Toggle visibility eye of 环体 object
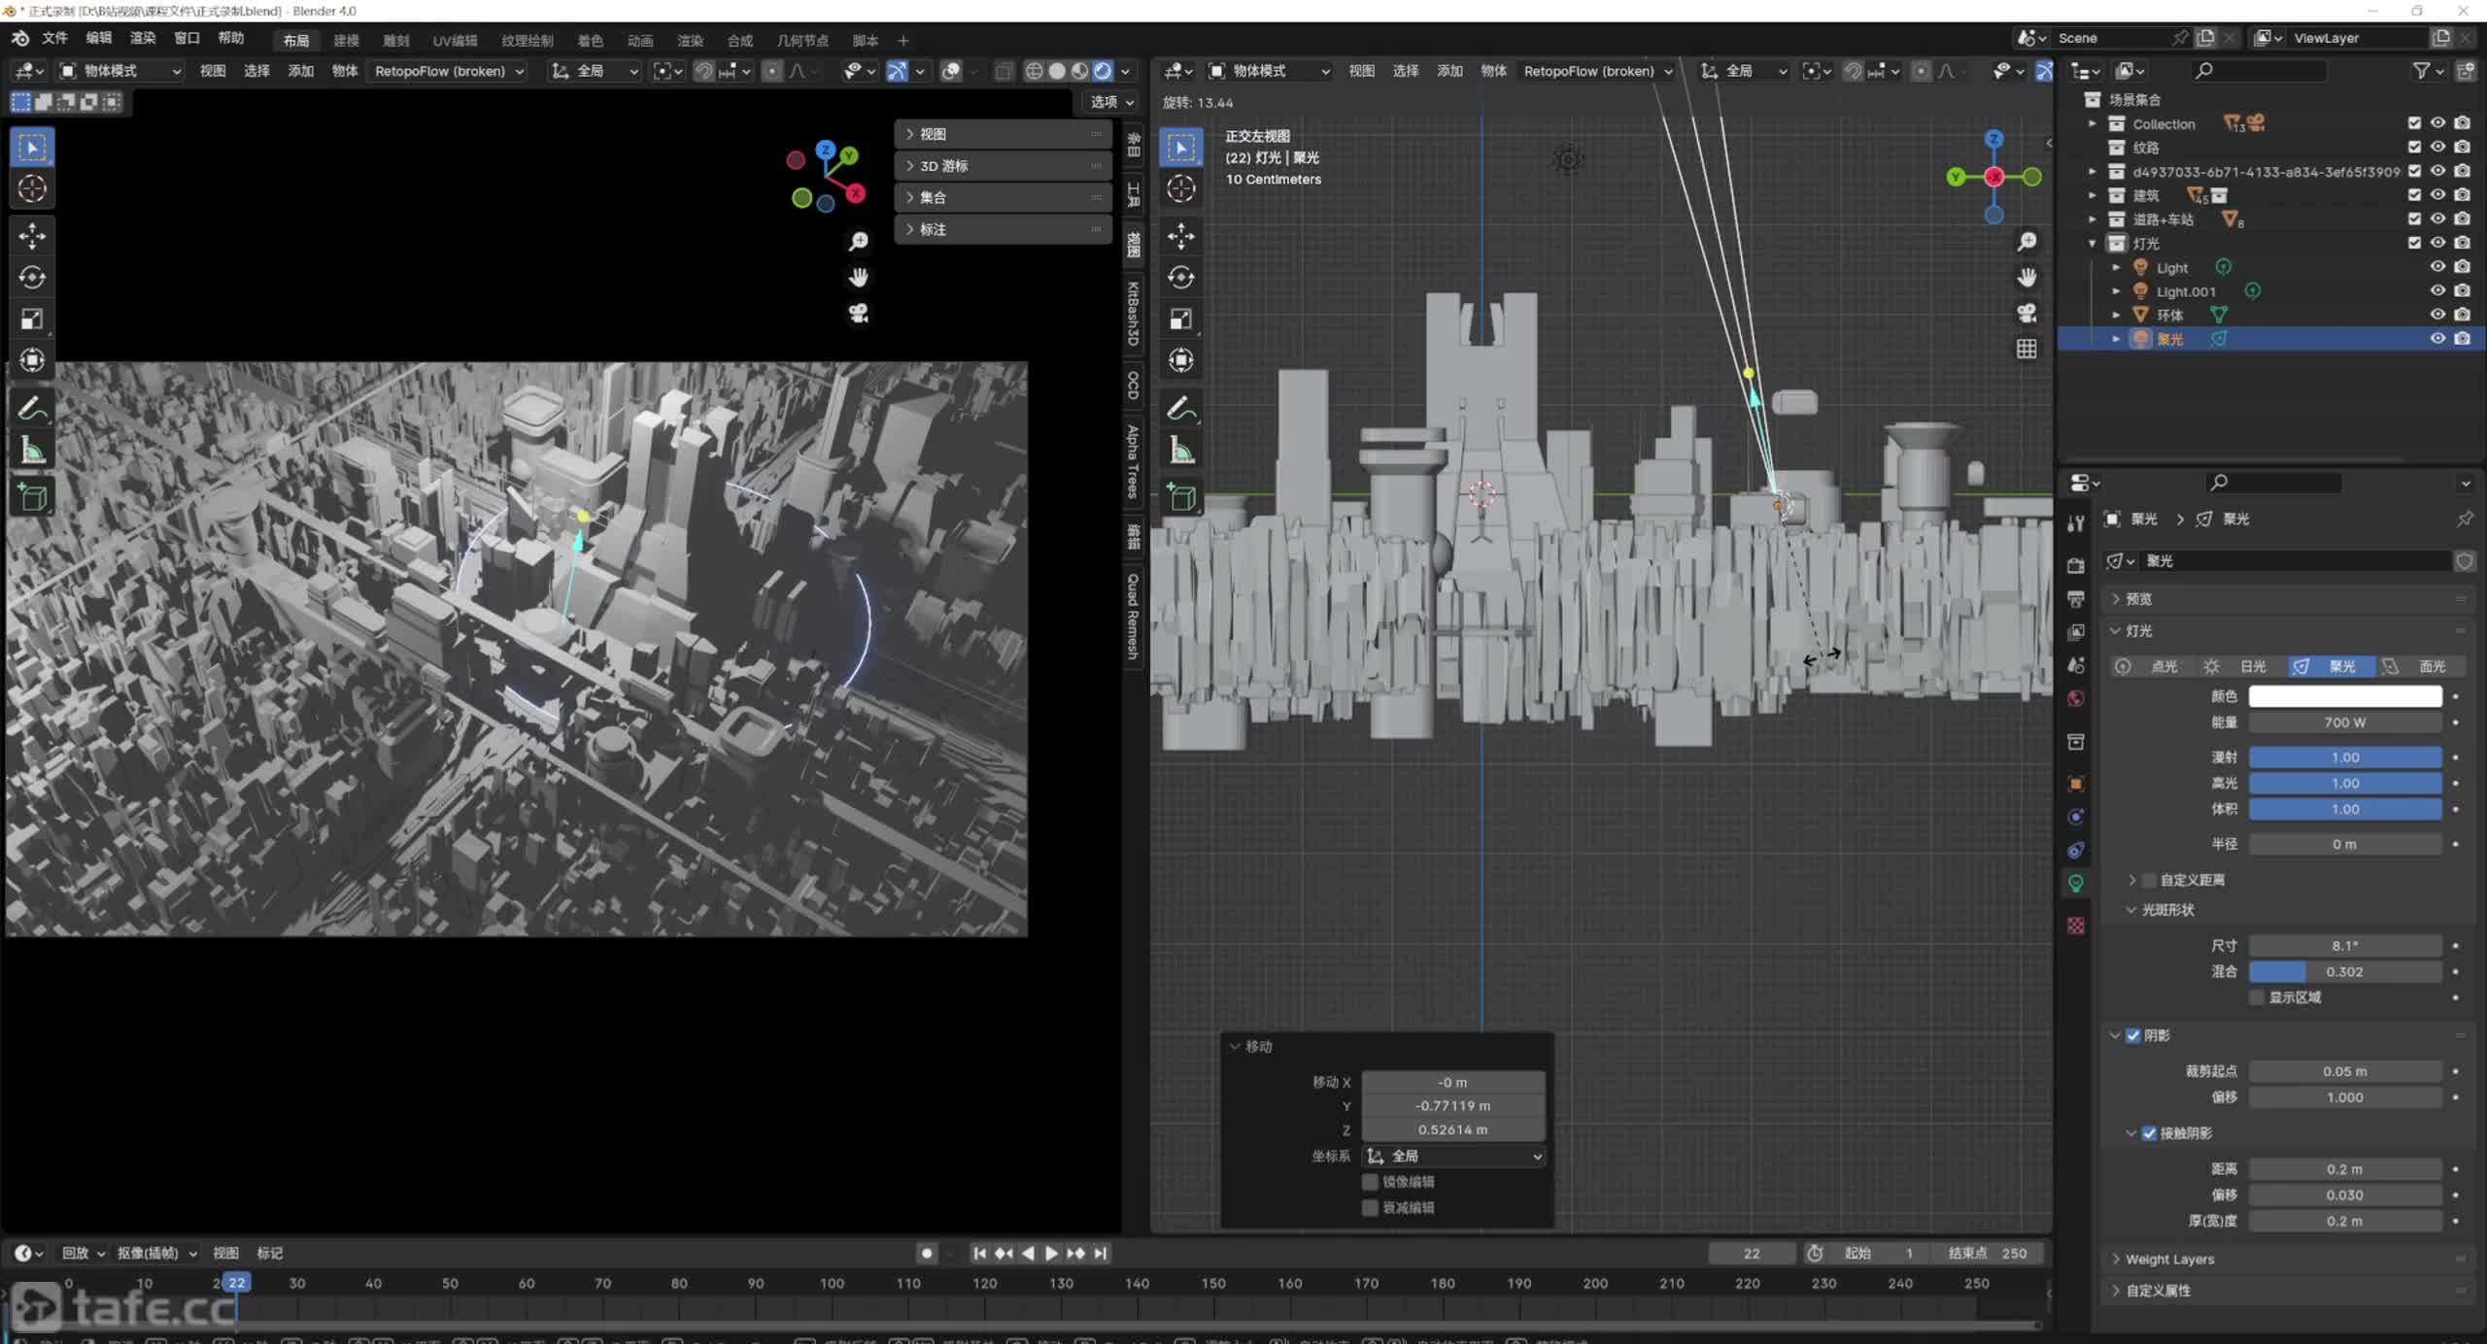2487x1344 pixels. (x=2437, y=315)
